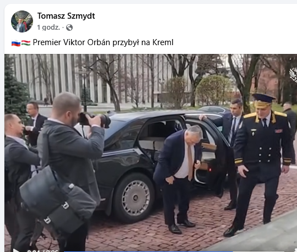Play the video with the play button
The width and height of the screenshot is (297, 252).
coord(17,250)
